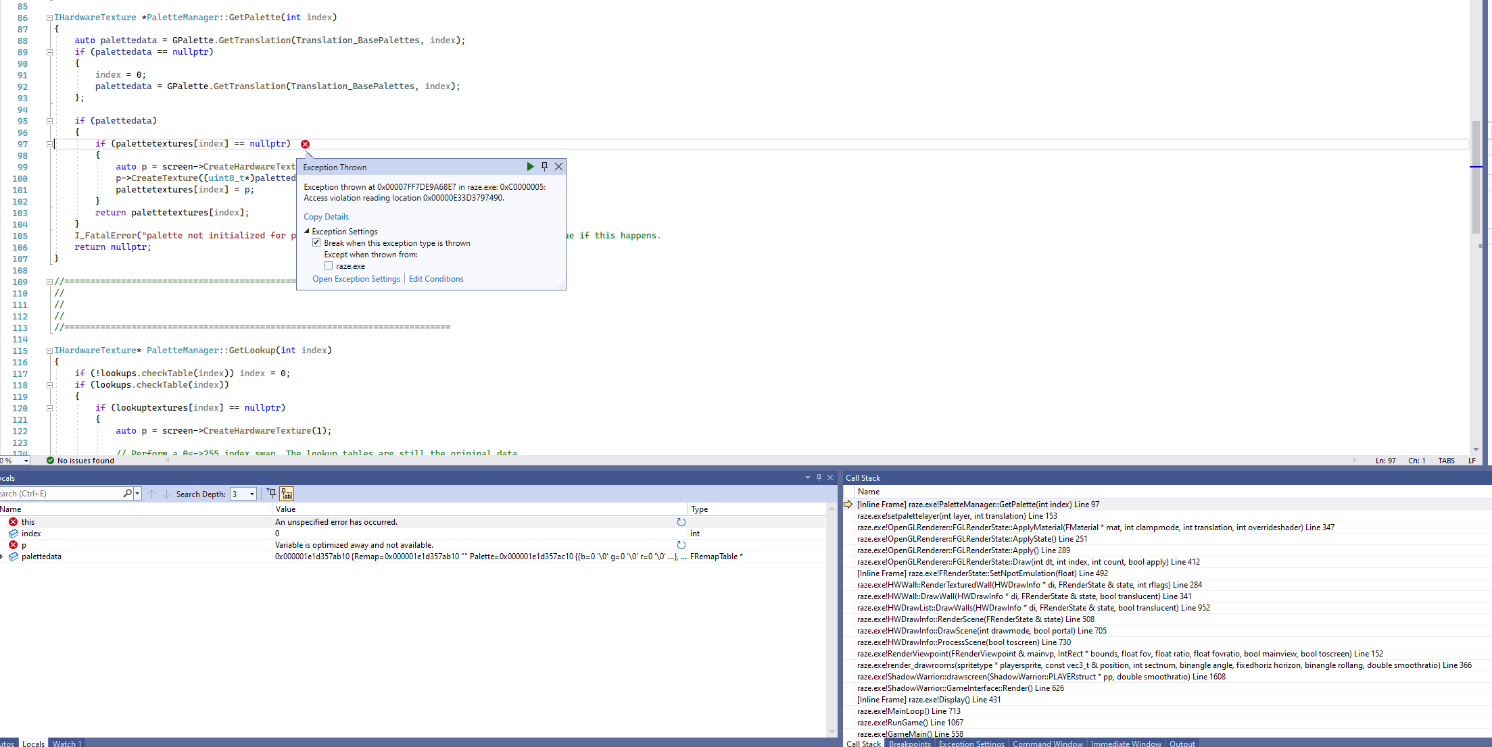Click the Open Exception Settings link
This screenshot has width=1492, height=747.
356,278
